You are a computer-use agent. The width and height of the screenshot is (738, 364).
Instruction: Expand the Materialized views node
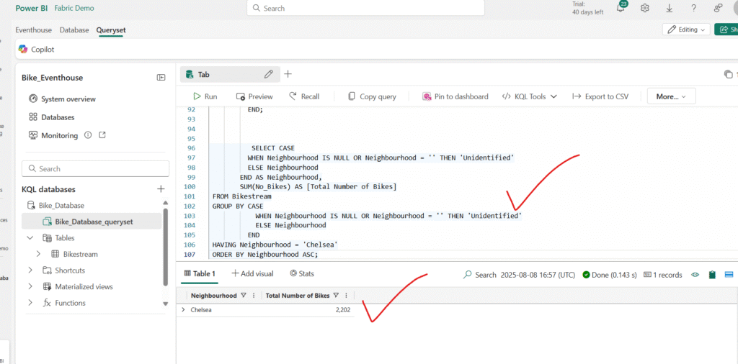pos(30,286)
